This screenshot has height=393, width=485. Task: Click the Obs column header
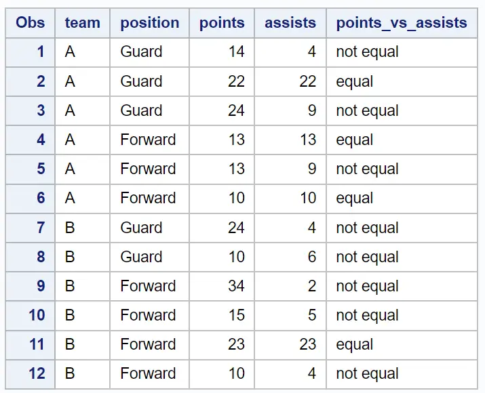point(31,23)
